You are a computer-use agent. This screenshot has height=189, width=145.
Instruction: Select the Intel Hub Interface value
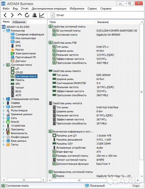point(107,107)
